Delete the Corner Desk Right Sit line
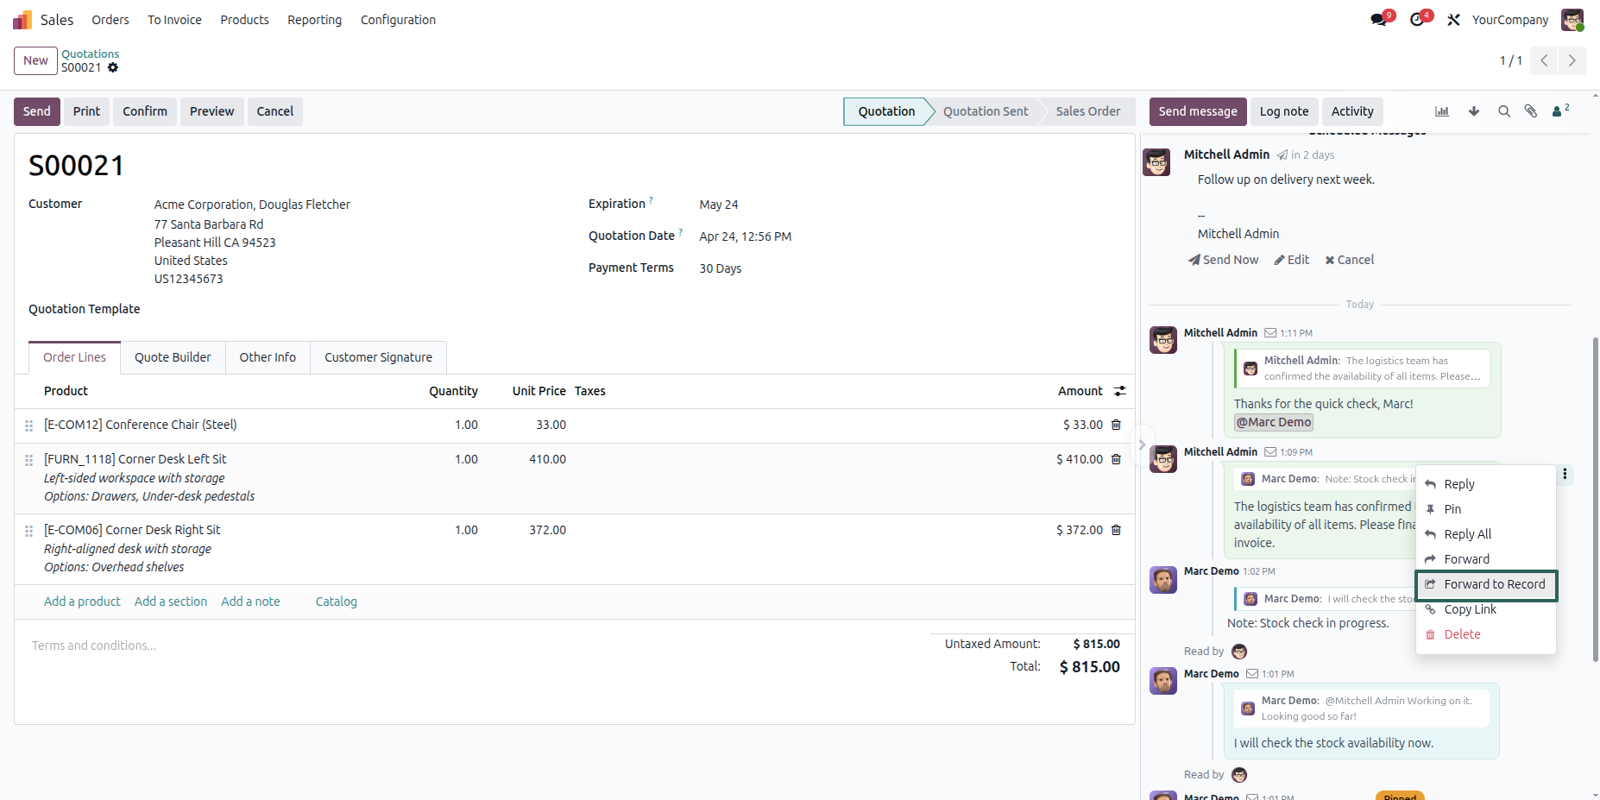The height and width of the screenshot is (800, 1600). [1116, 530]
